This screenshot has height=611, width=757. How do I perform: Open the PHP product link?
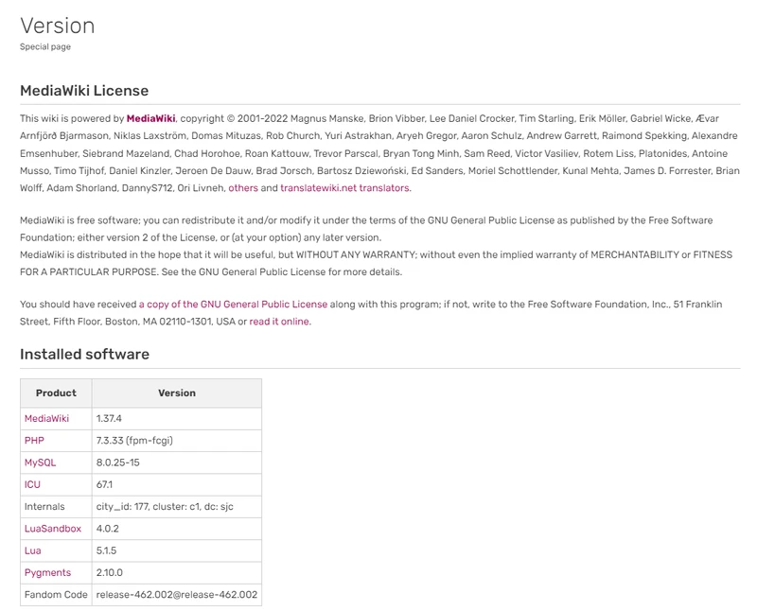click(34, 441)
